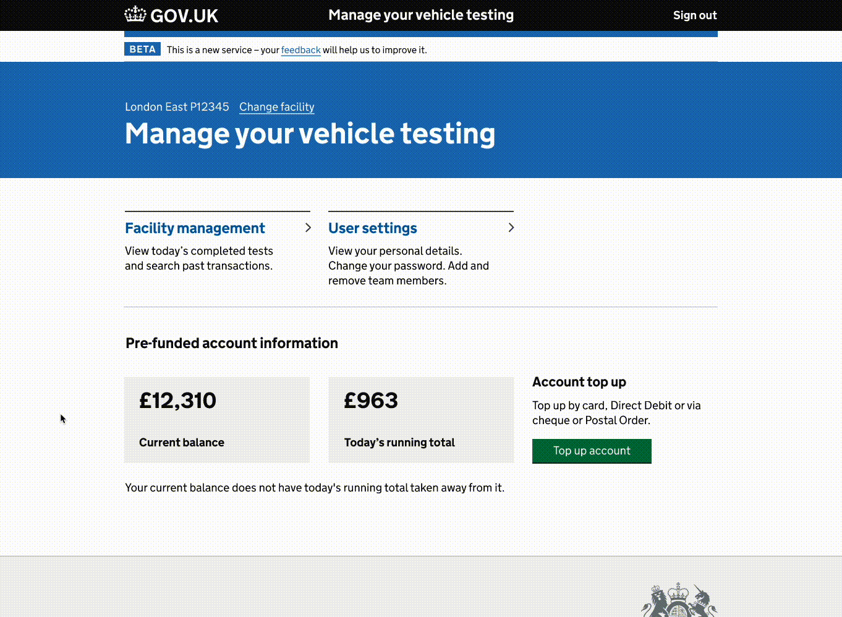Viewport: 842px width, 617px height.
Task: Click the Pre-funded account information heading
Action: 231,343
